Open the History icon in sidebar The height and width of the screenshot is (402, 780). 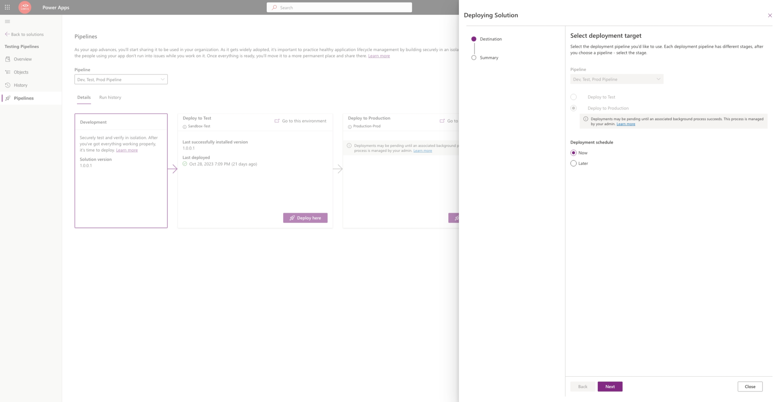[x=8, y=85]
